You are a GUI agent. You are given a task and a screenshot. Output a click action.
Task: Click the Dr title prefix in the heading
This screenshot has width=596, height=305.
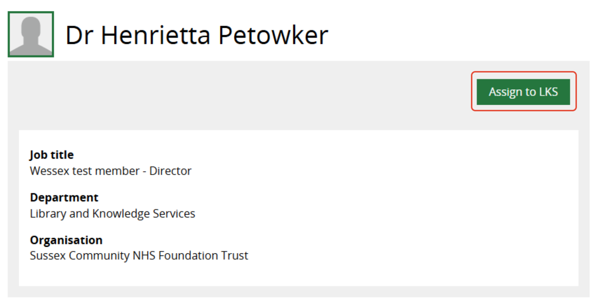(79, 36)
